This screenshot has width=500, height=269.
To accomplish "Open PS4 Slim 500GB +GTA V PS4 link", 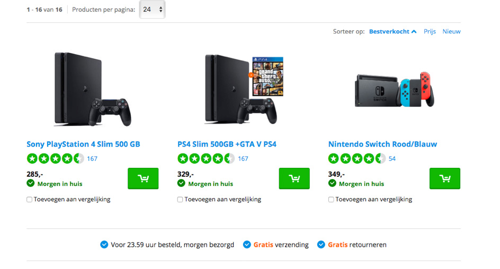I will coord(227,144).
